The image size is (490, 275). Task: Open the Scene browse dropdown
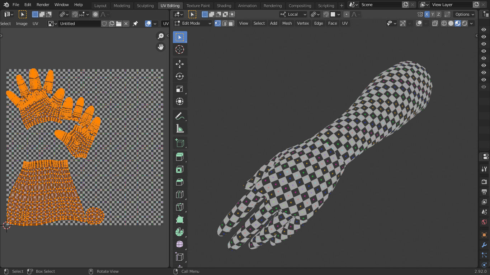point(354,5)
